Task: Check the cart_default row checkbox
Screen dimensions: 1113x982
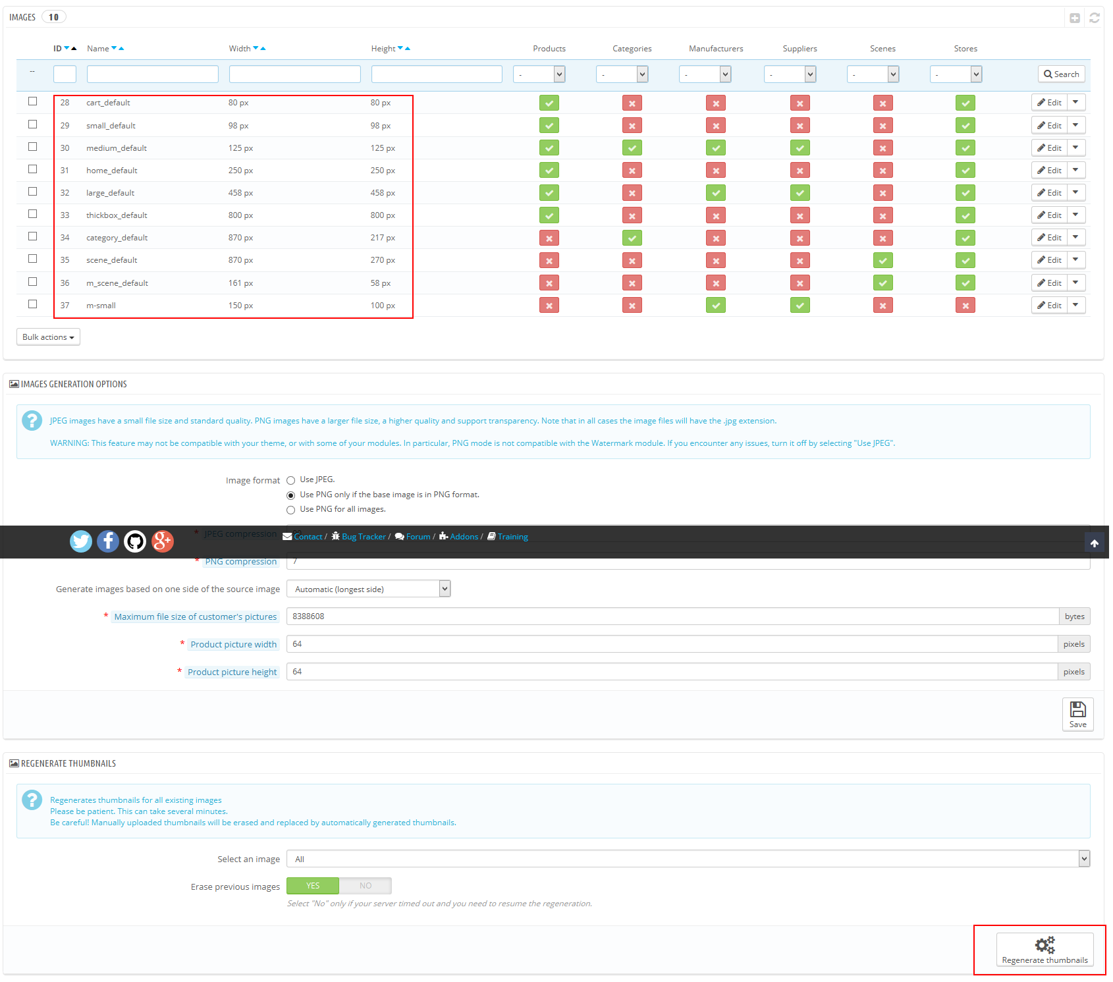Action: pos(32,101)
